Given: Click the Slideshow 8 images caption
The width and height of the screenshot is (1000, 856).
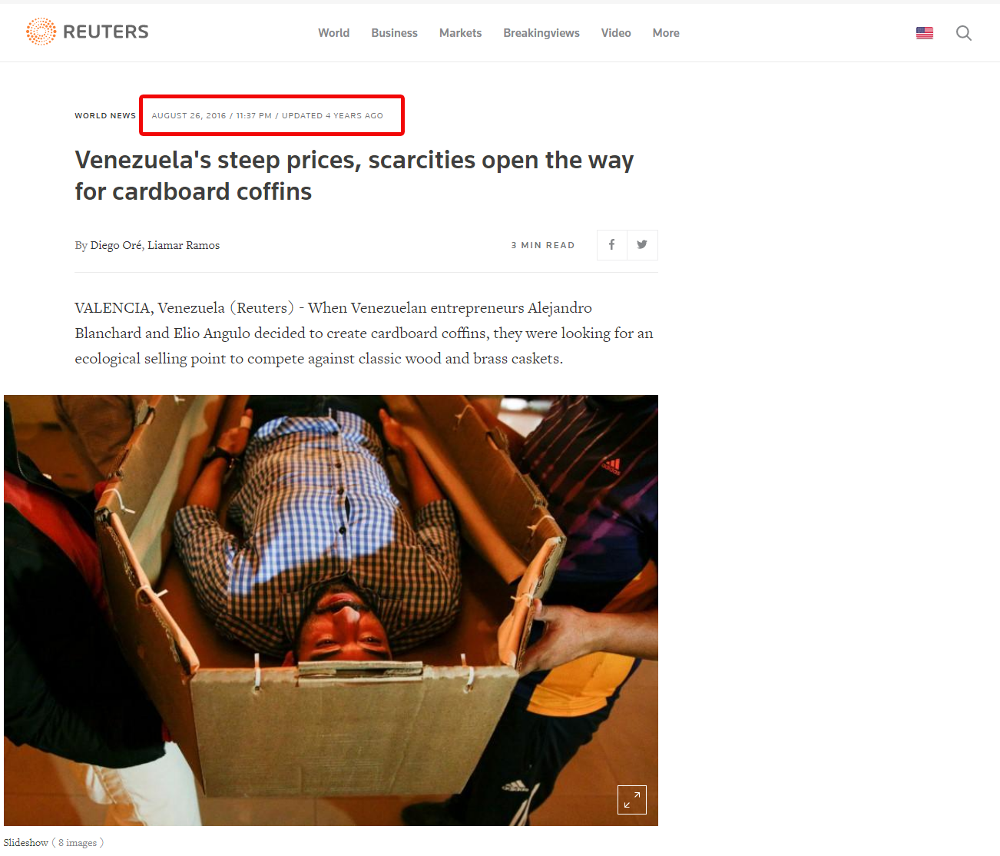Looking at the screenshot, I should click(x=54, y=843).
